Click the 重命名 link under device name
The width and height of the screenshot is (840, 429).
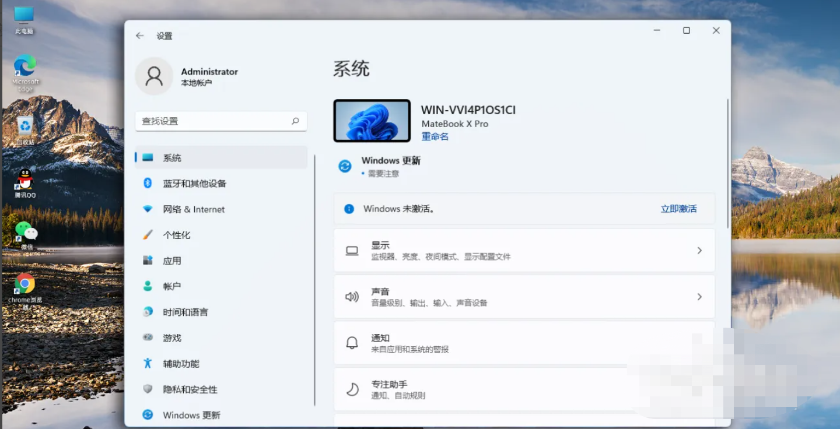click(435, 136)
